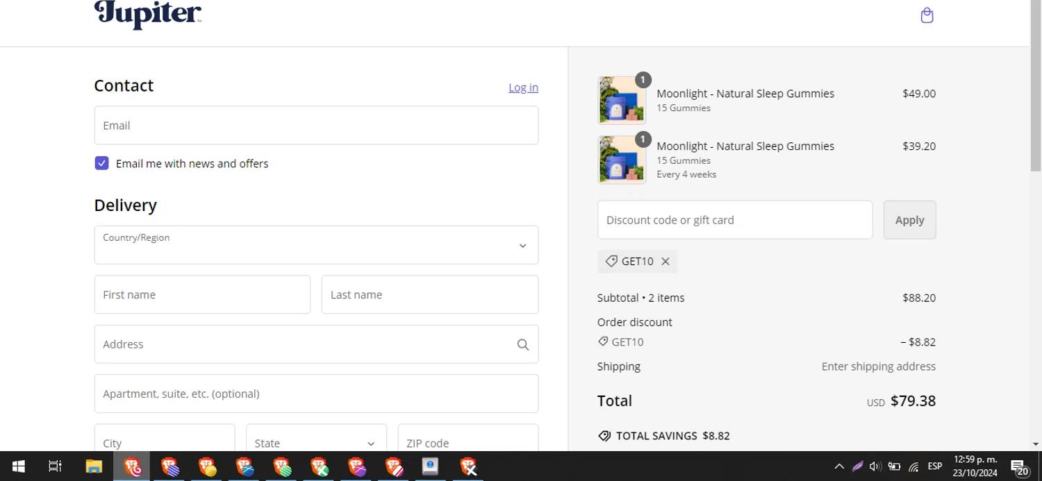Click the tag icon beside TOTAL SAVINGS
This screenshot has width=1042, height=481.
pyautogui.click(x=604, y=436)
